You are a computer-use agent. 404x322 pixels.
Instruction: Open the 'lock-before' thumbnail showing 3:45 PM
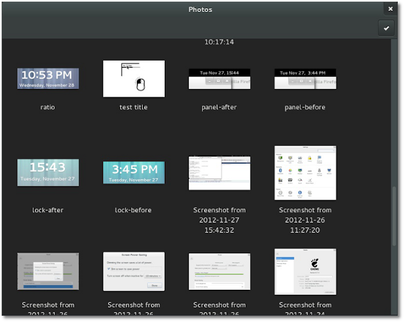coord(134,172)
